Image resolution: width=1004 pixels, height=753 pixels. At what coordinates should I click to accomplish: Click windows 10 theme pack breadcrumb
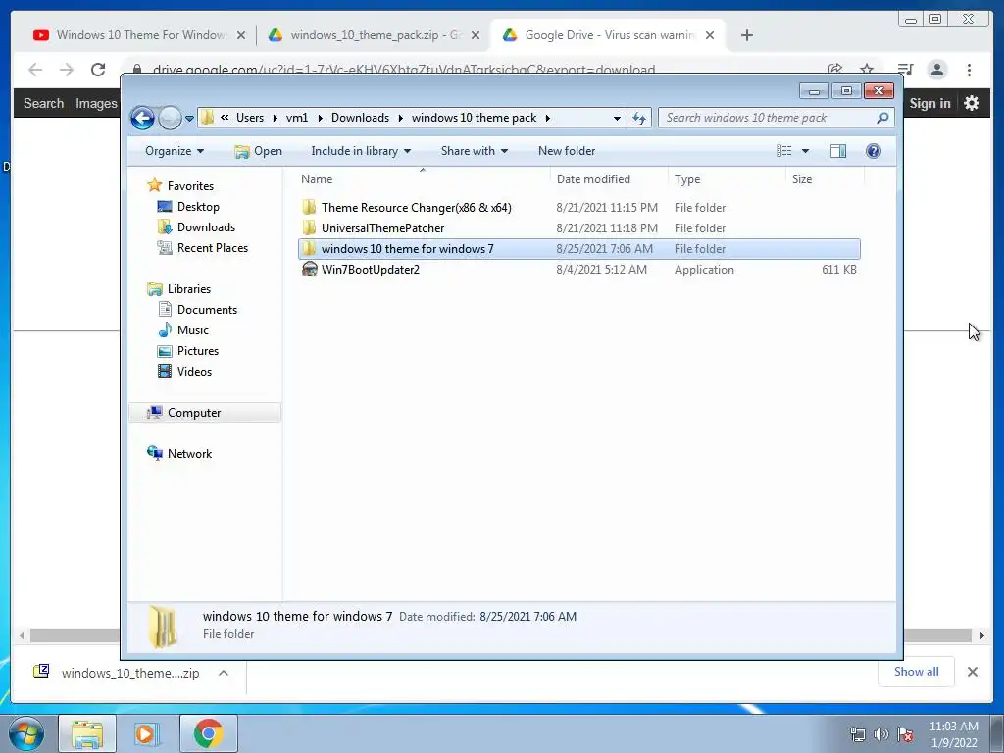tap(474, 118)
